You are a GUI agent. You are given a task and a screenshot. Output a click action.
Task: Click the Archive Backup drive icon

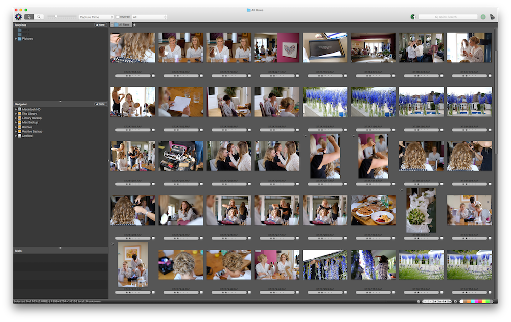19,132
